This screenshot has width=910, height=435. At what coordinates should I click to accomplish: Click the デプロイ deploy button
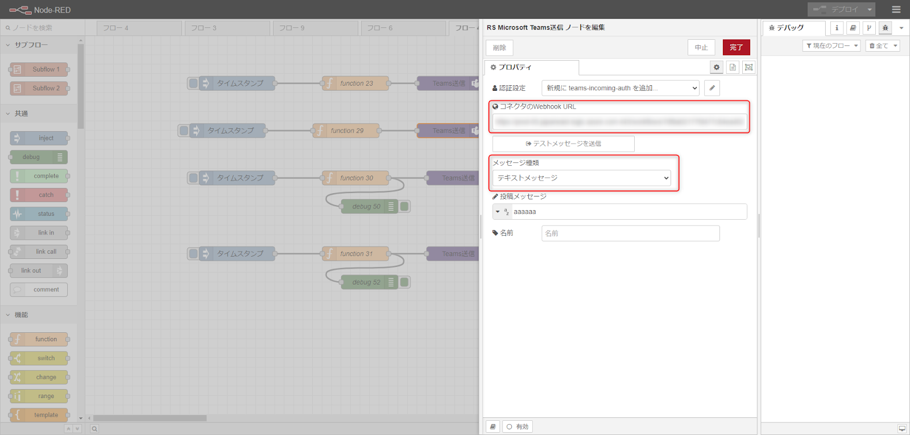point(836,10)
